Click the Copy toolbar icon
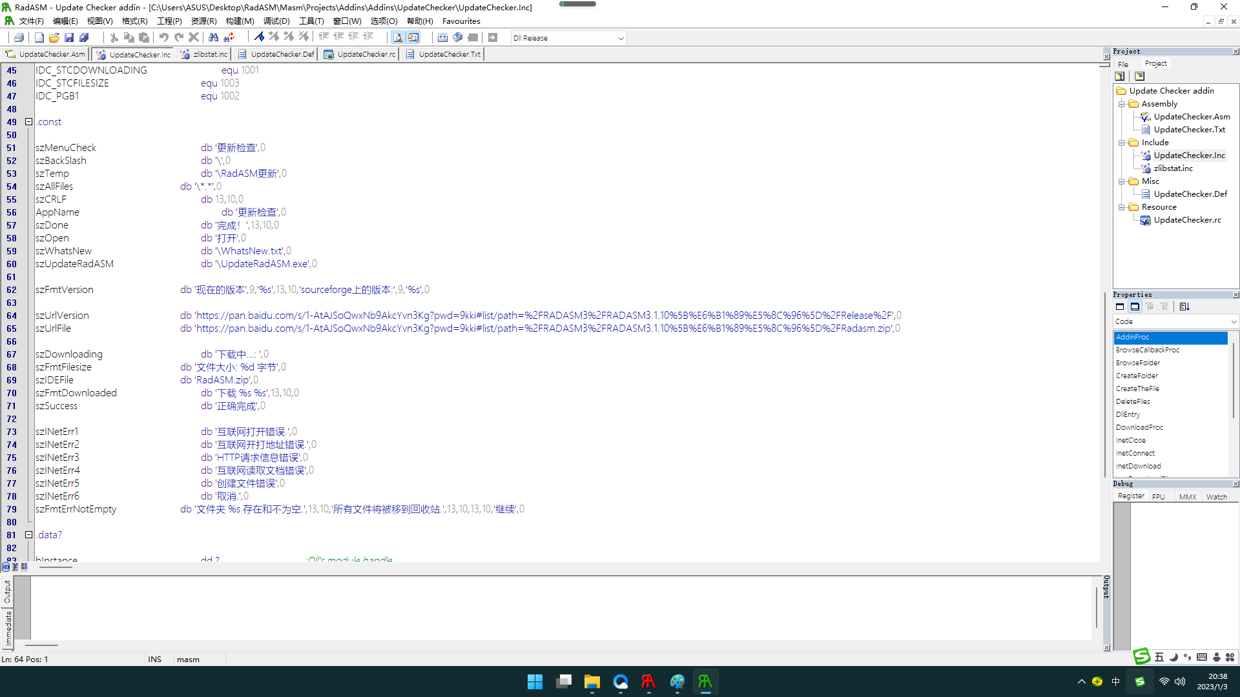 129,37
